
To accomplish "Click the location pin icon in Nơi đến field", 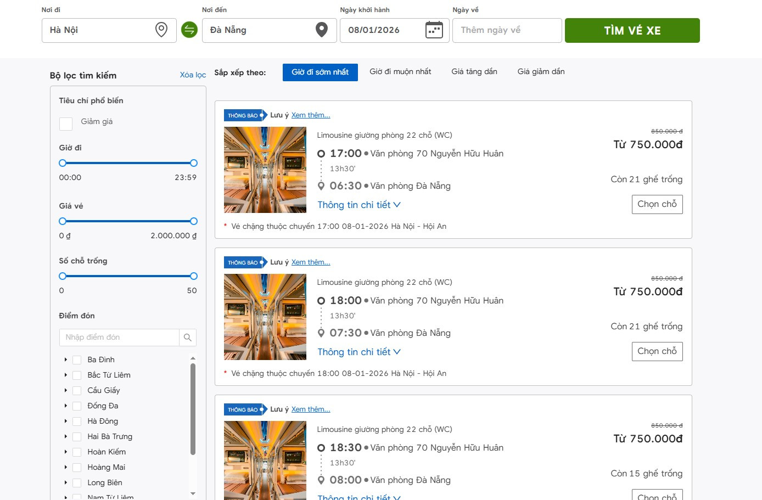I will (x=323, y=30).
